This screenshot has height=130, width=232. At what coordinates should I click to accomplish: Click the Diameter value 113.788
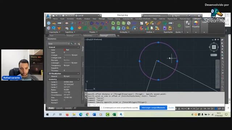(67, 92)
